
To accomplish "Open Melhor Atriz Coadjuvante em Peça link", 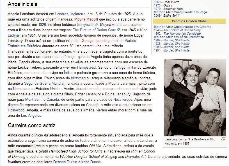I will point(180,12).
